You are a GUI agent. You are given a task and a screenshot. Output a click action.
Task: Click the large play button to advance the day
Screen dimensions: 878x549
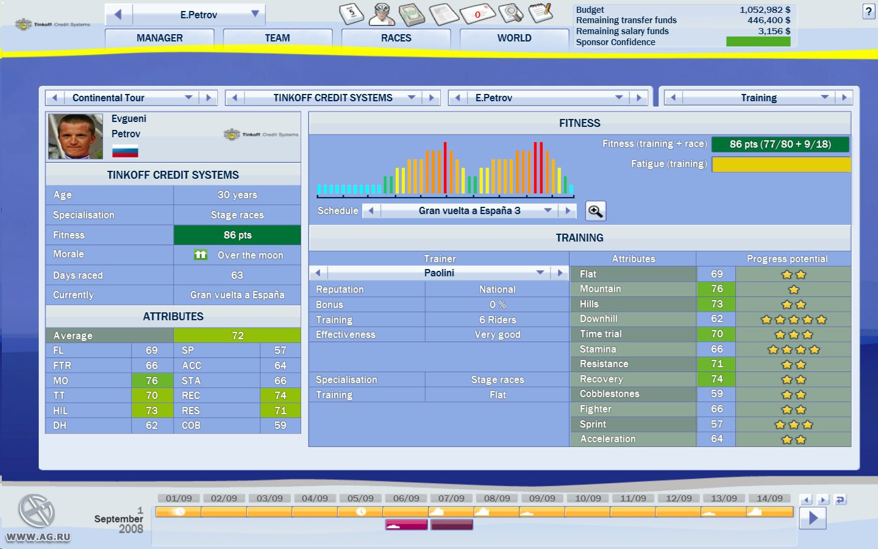[x=813, y=518]
